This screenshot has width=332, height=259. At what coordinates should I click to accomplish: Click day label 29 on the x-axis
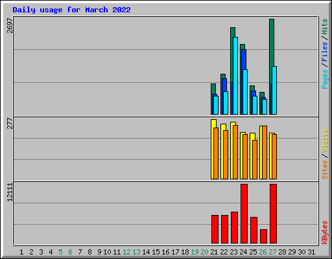[x=292, y=252]
